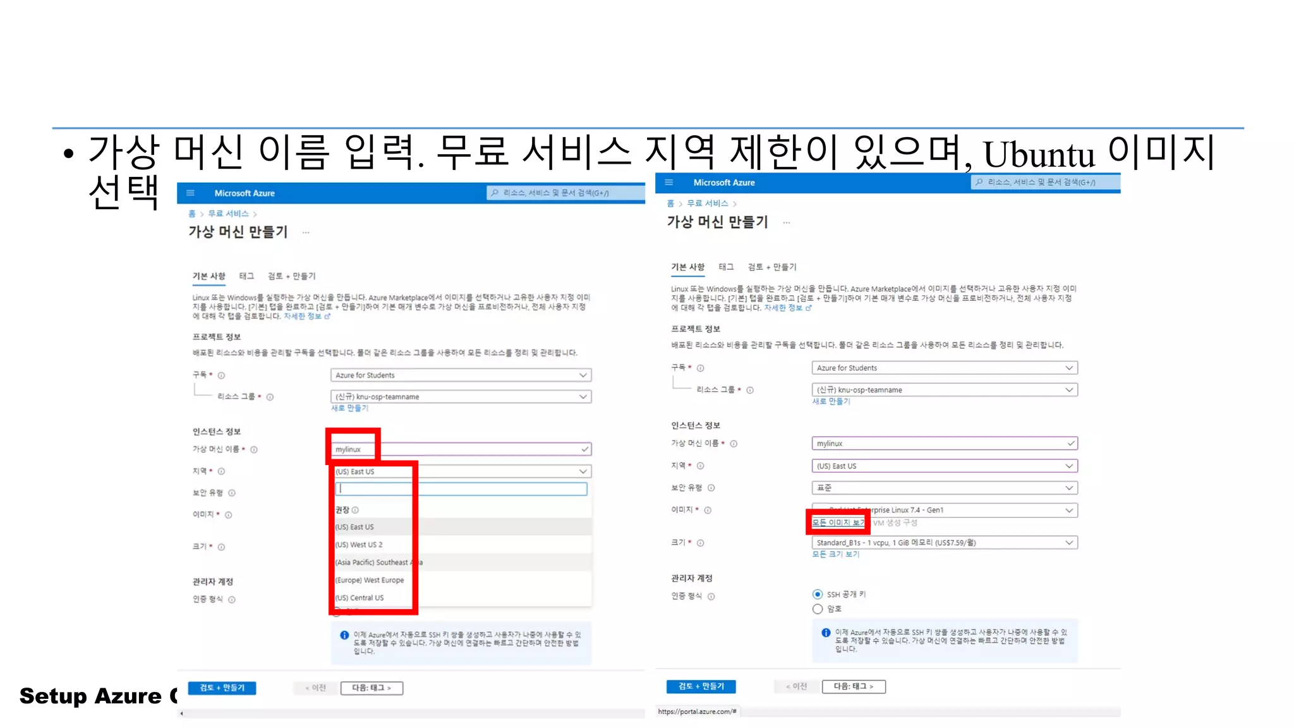Click info icon next to left 구독 label
1294x728 pixels.
(x=221, y=375)
